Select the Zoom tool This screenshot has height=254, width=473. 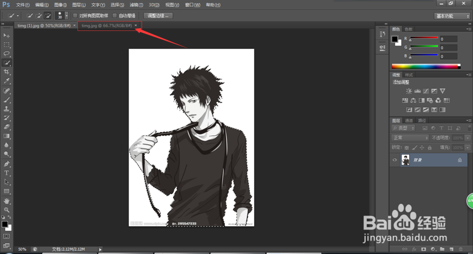(x=6, y=210)
